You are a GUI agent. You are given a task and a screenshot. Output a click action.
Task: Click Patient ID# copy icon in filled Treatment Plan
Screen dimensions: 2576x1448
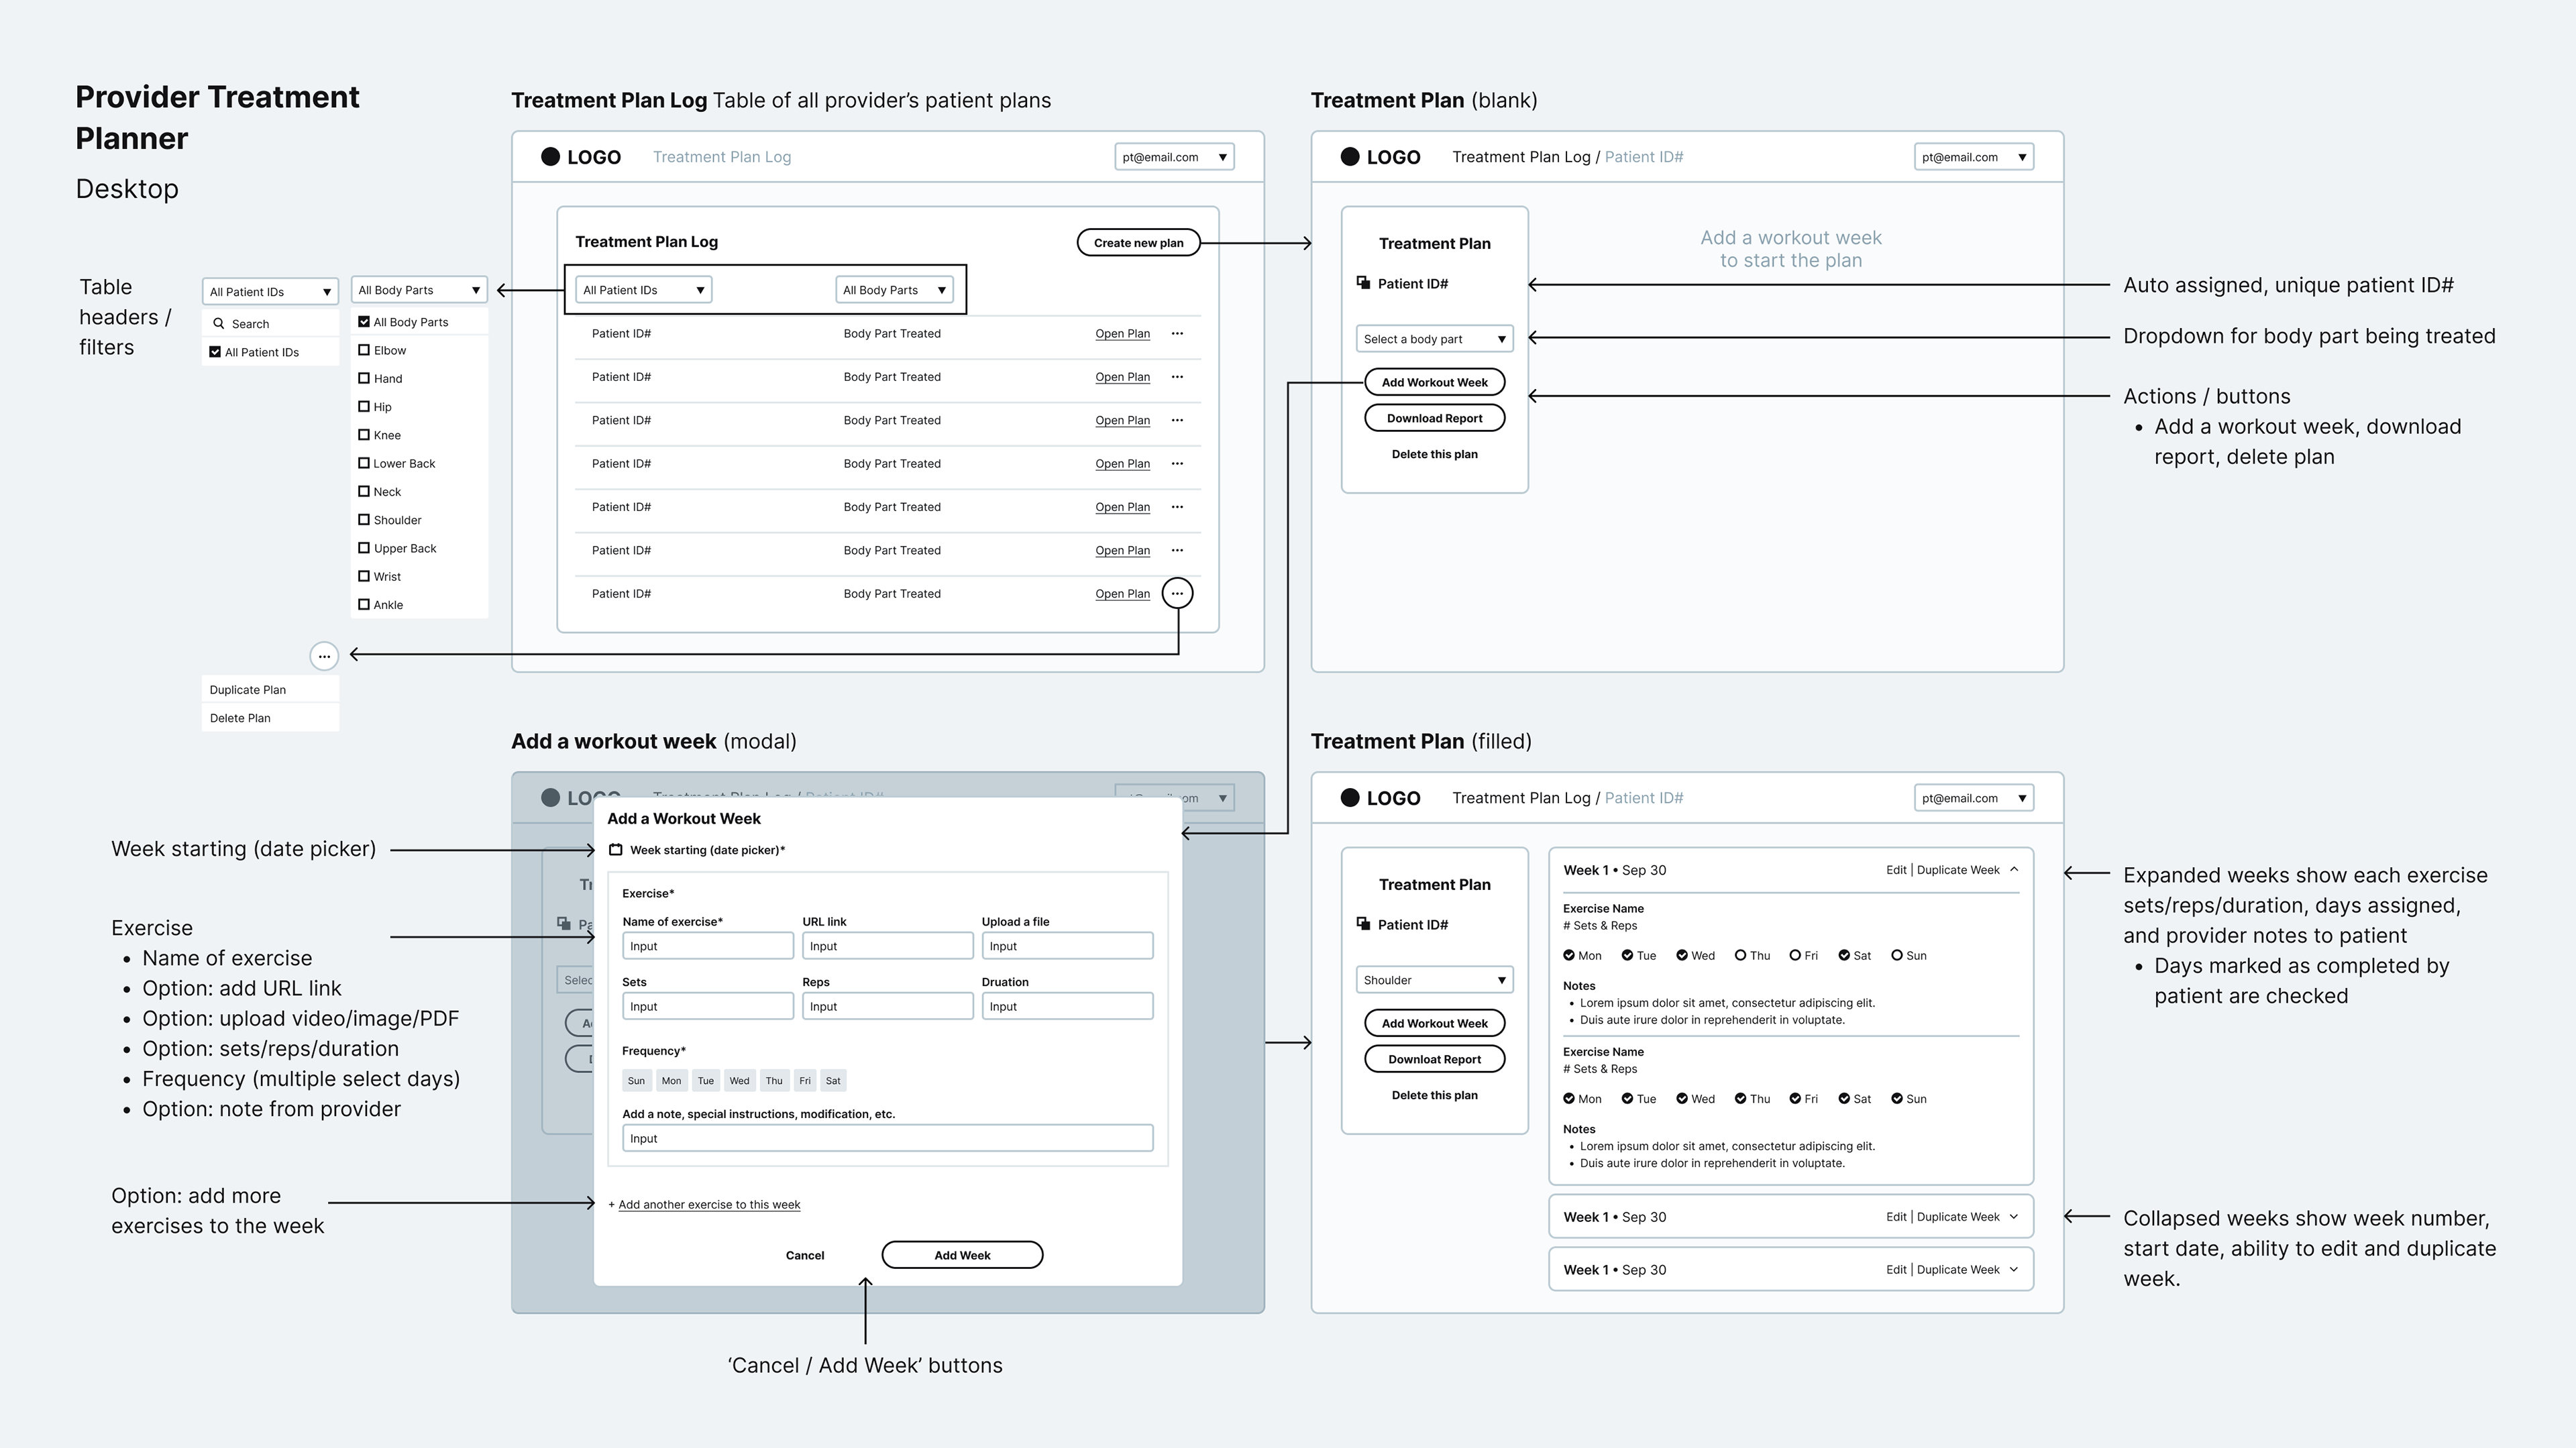click(x=1363, y=924)
